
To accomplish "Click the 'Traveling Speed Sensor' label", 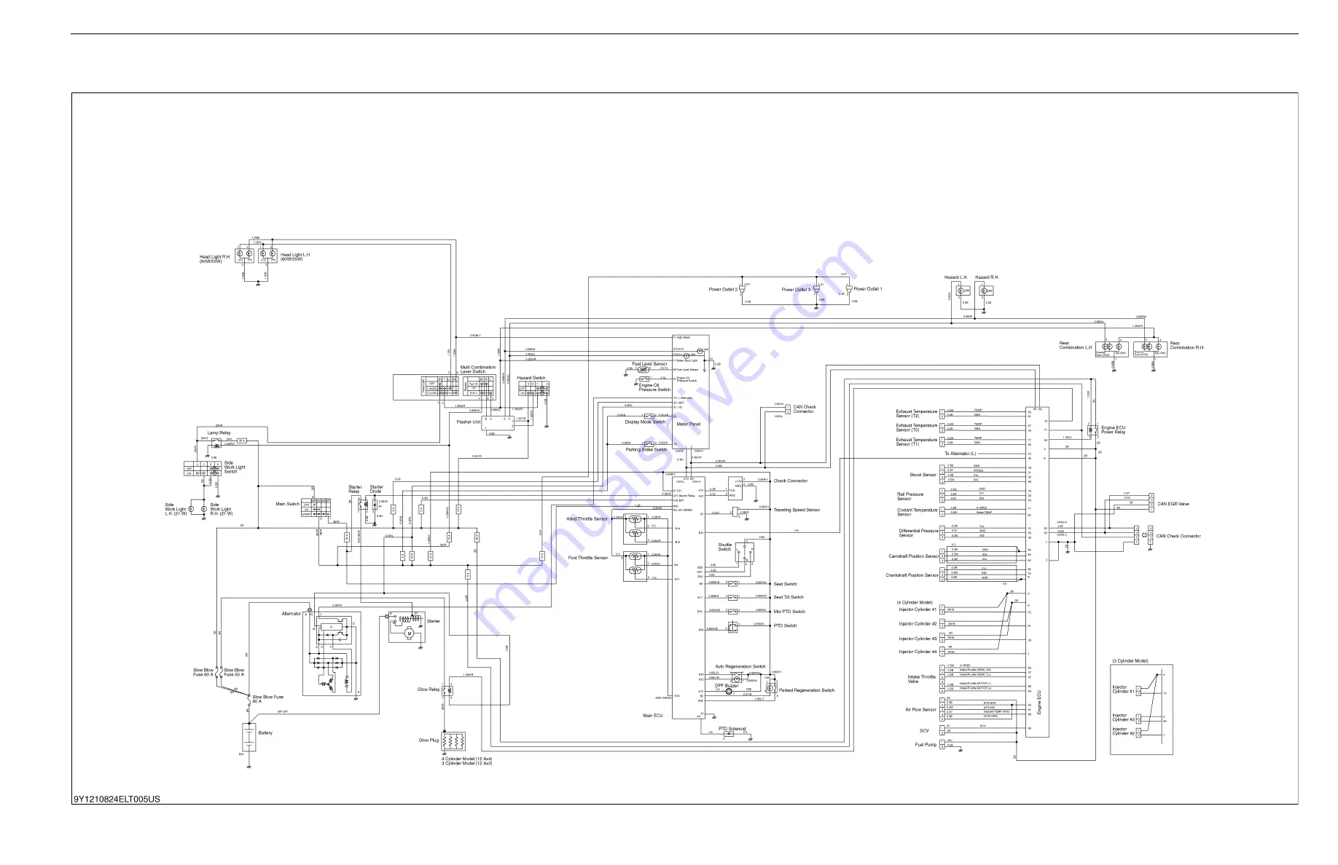I will (797, 510).
